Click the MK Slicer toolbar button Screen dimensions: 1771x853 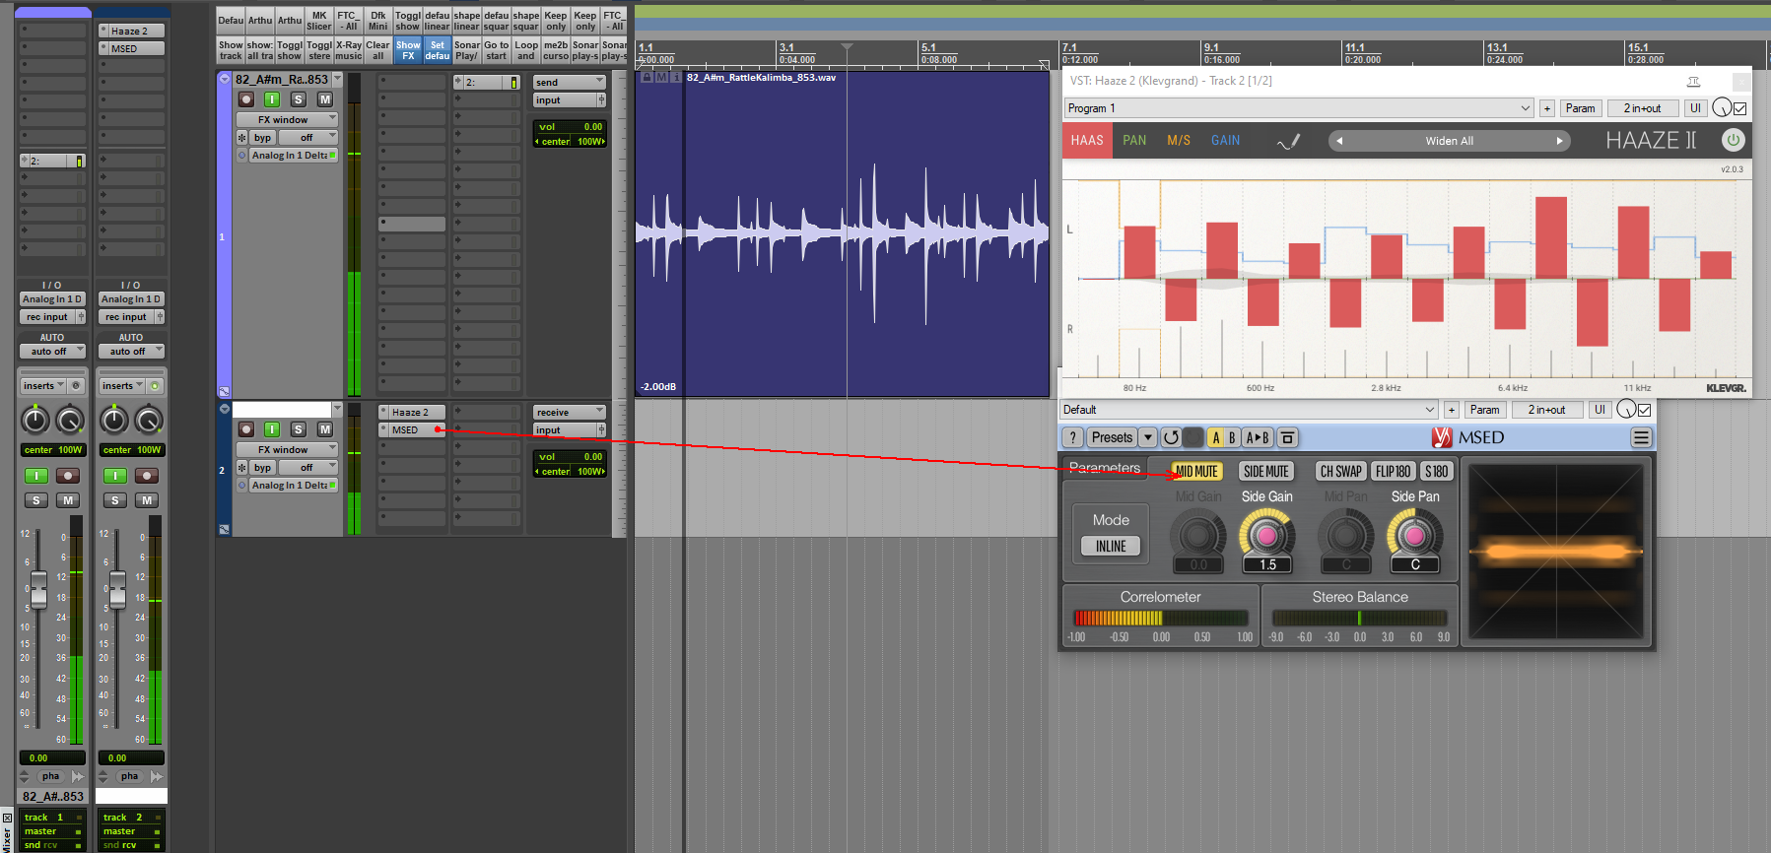319,21
